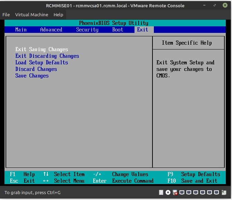The height and width of the screenshot is (200, 232).
Task: Maximize the Remote Console window
Action: click(x=215, y=5)
